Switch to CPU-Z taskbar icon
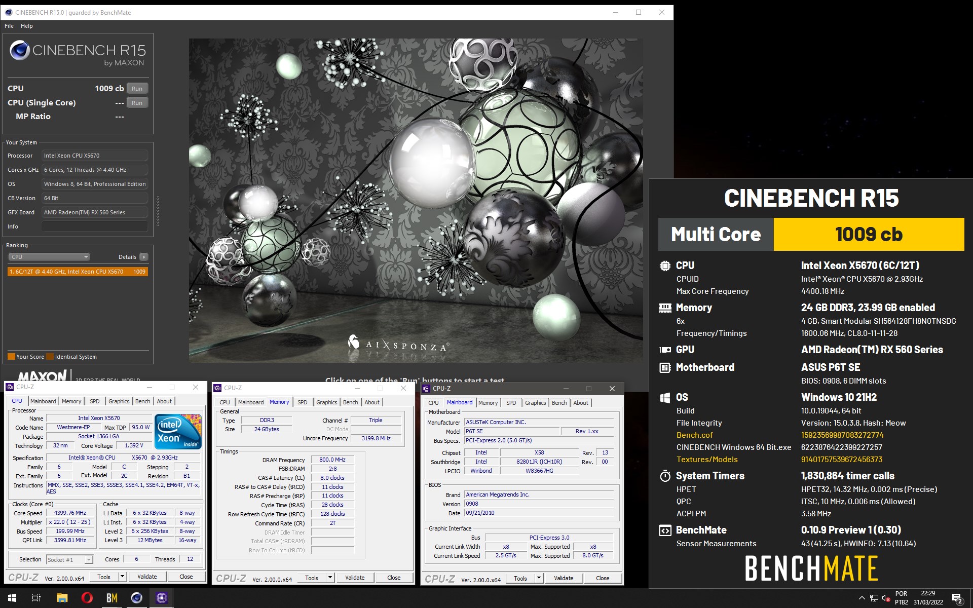973x608 pixels. 161,598
